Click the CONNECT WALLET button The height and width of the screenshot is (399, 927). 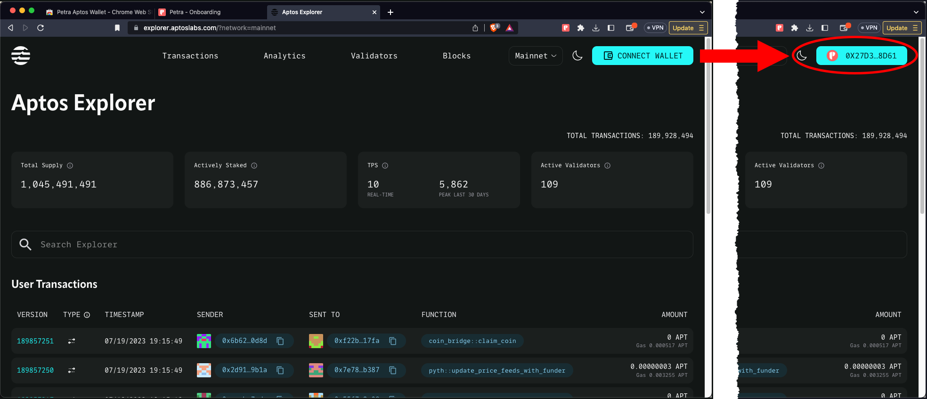coord(642,56)
